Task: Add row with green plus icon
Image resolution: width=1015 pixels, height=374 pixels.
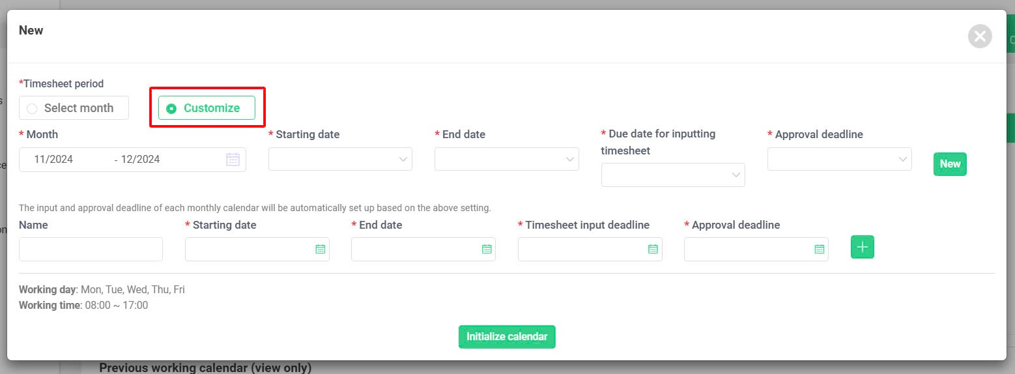Action: click(863, 247)
